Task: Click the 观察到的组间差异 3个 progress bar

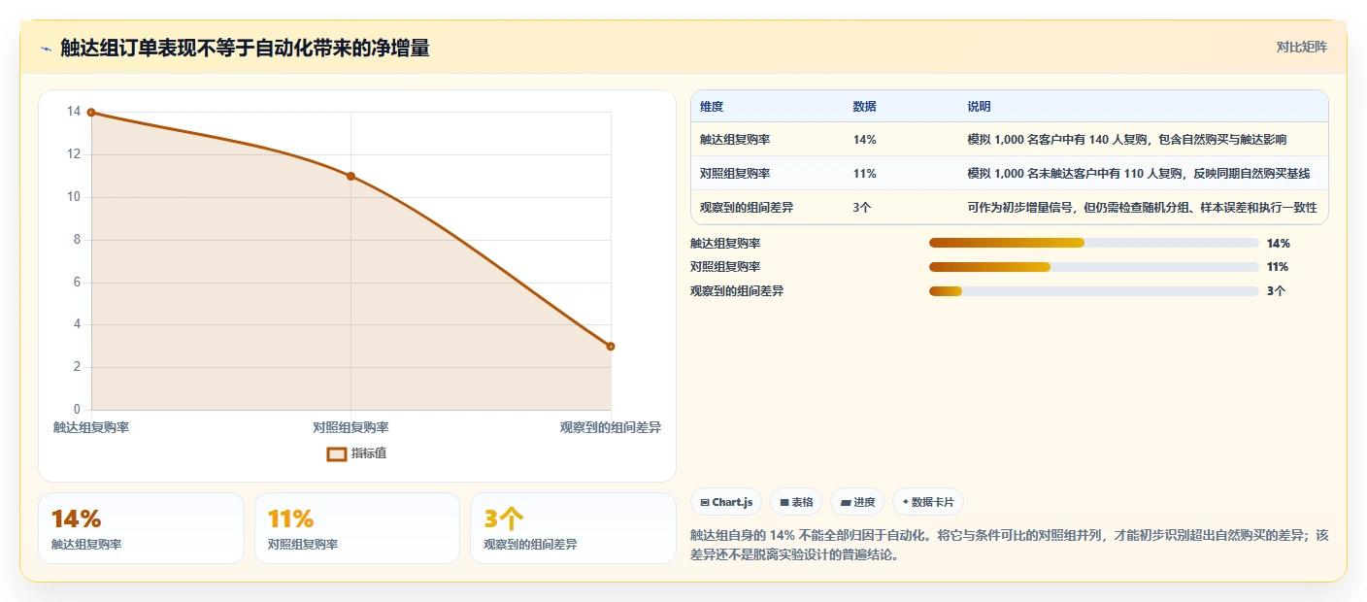Action: pyautogui.click(x=1093, y=290)
